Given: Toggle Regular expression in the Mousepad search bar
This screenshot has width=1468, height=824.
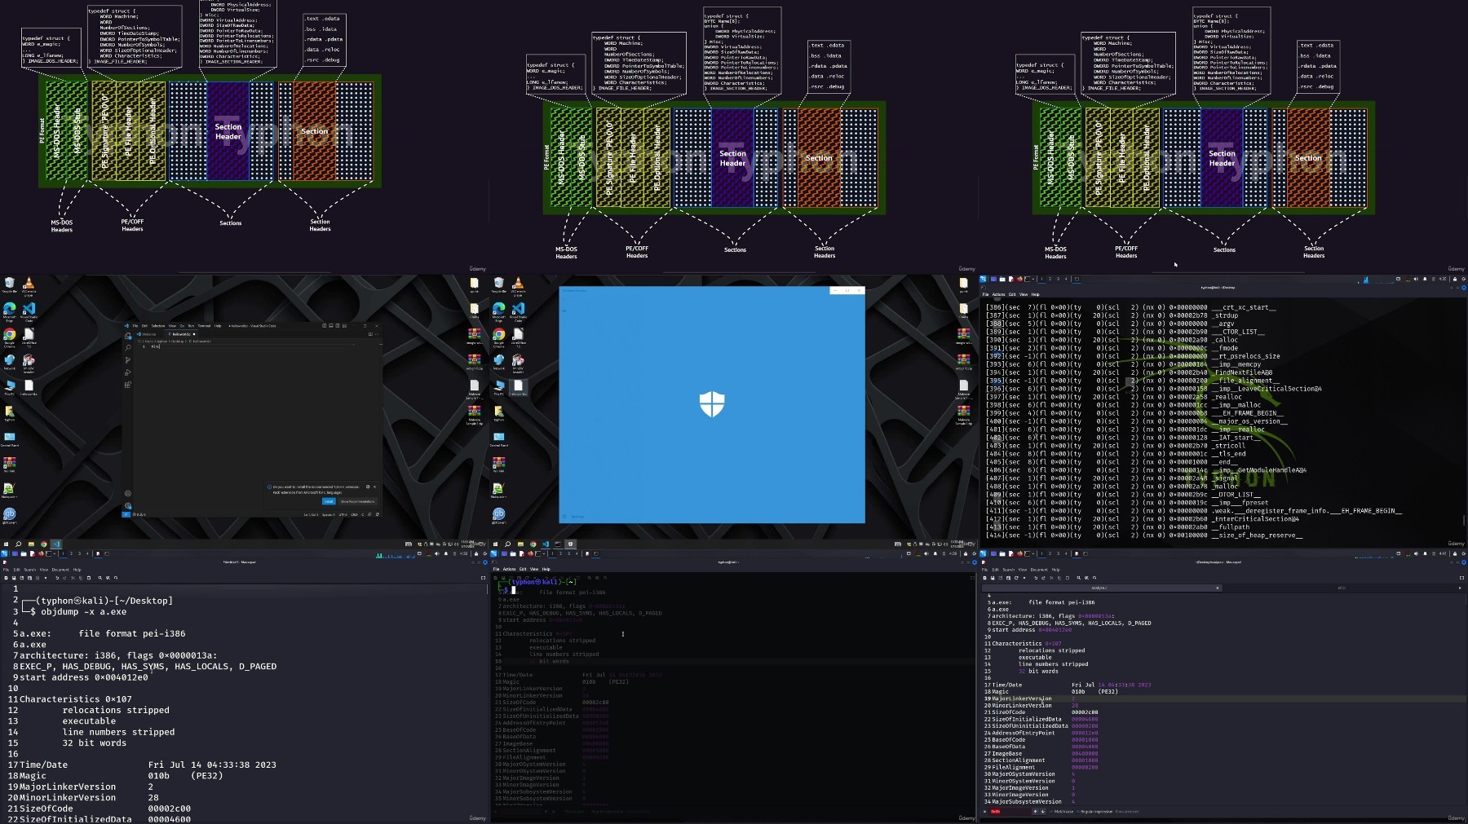Looking at the screenshot, I should click(x=1094, y=812).
